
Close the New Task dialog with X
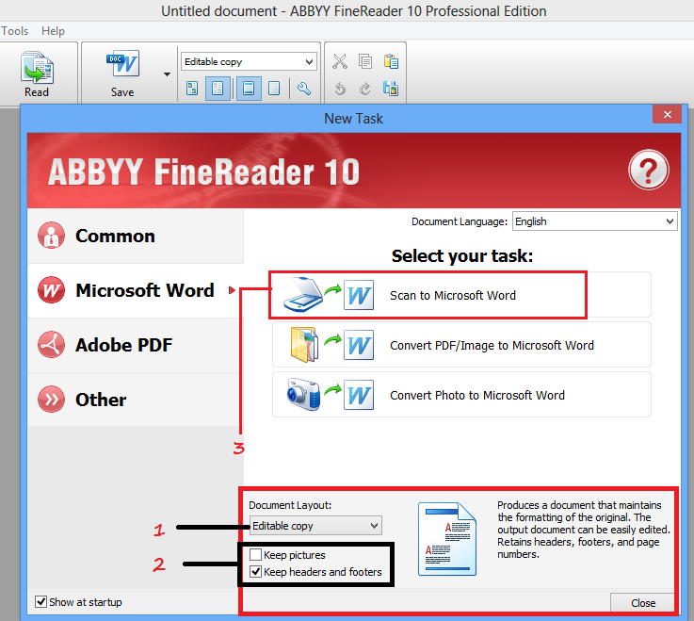pyautogui.click(x=667, y=115)
